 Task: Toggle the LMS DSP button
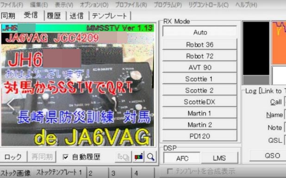219,158
